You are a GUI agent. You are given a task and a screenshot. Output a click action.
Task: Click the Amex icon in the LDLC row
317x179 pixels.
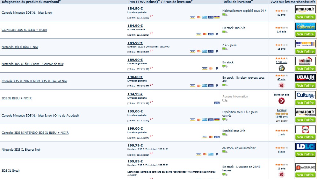pyautogui.click(x=211, y=154)
